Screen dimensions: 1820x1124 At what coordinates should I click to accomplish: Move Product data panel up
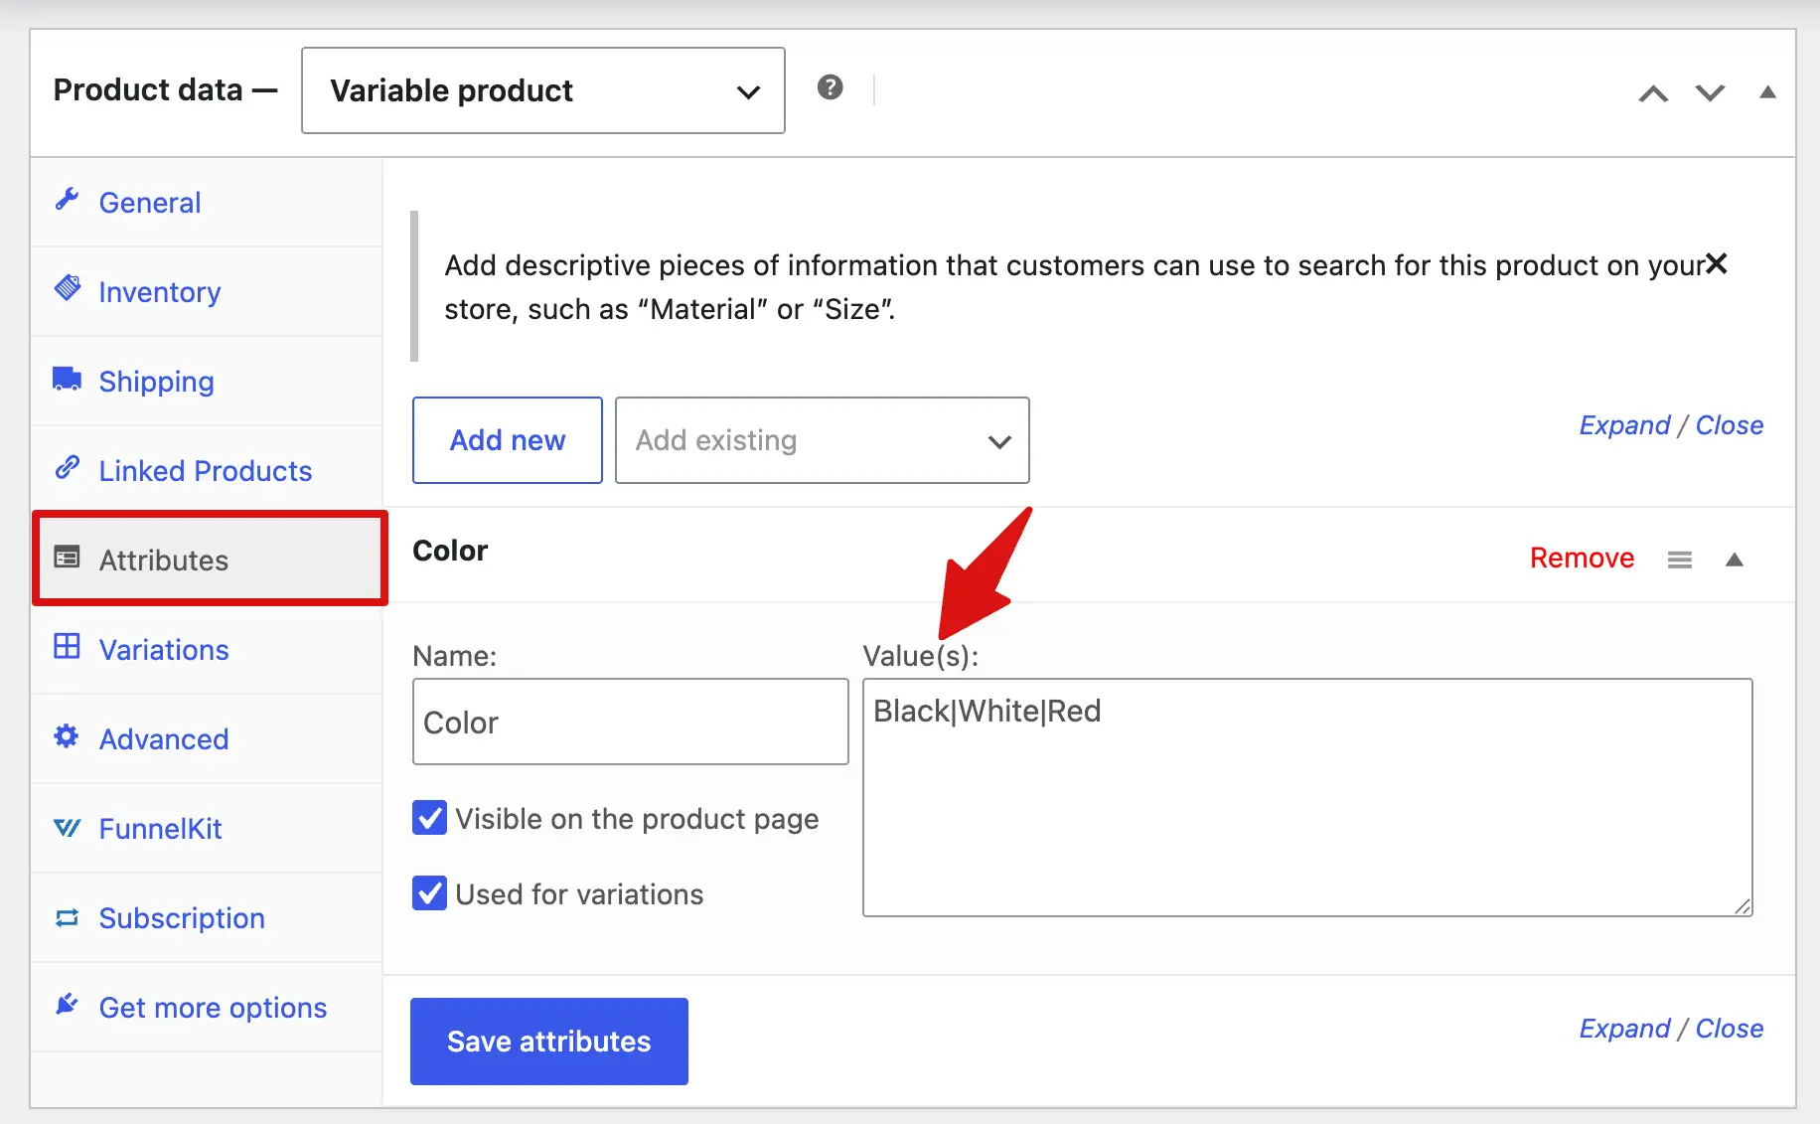[1654, 93]
